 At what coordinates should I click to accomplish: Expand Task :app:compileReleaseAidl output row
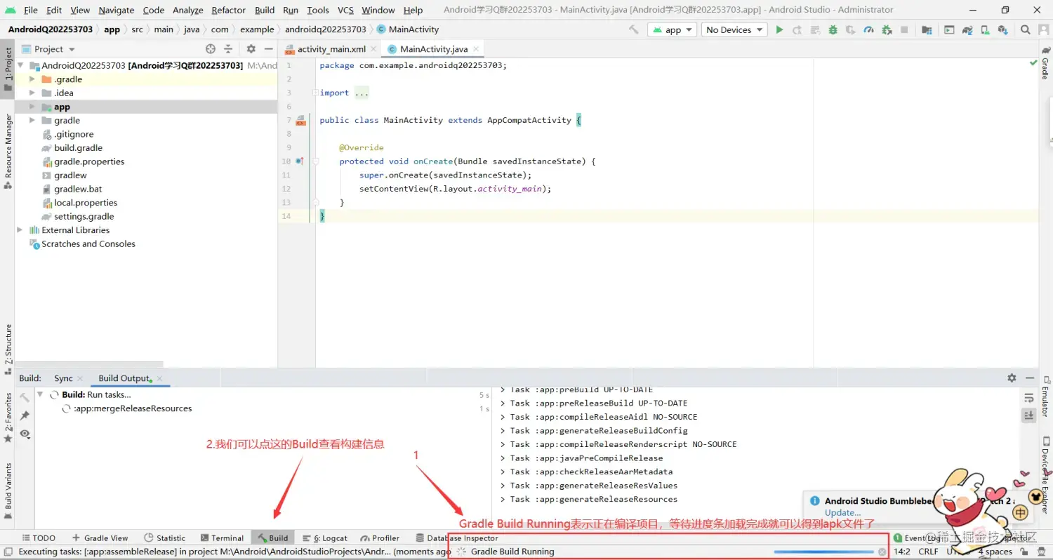[x=503, y=417]
